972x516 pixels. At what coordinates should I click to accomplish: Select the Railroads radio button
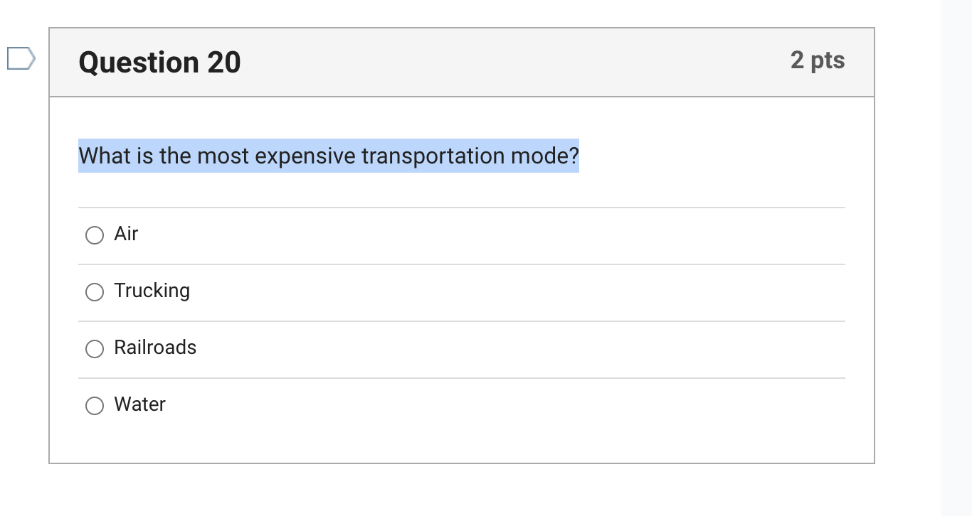pos(94,348)
